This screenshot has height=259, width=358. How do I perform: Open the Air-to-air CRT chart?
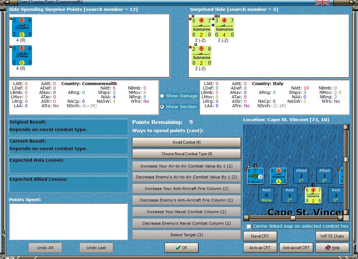[260, 248]
